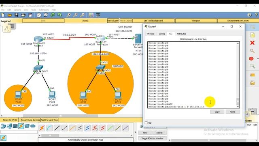Pick the copper straight-through cable
Viewport: 259px width, 146px height.
(x=57, y=128)
